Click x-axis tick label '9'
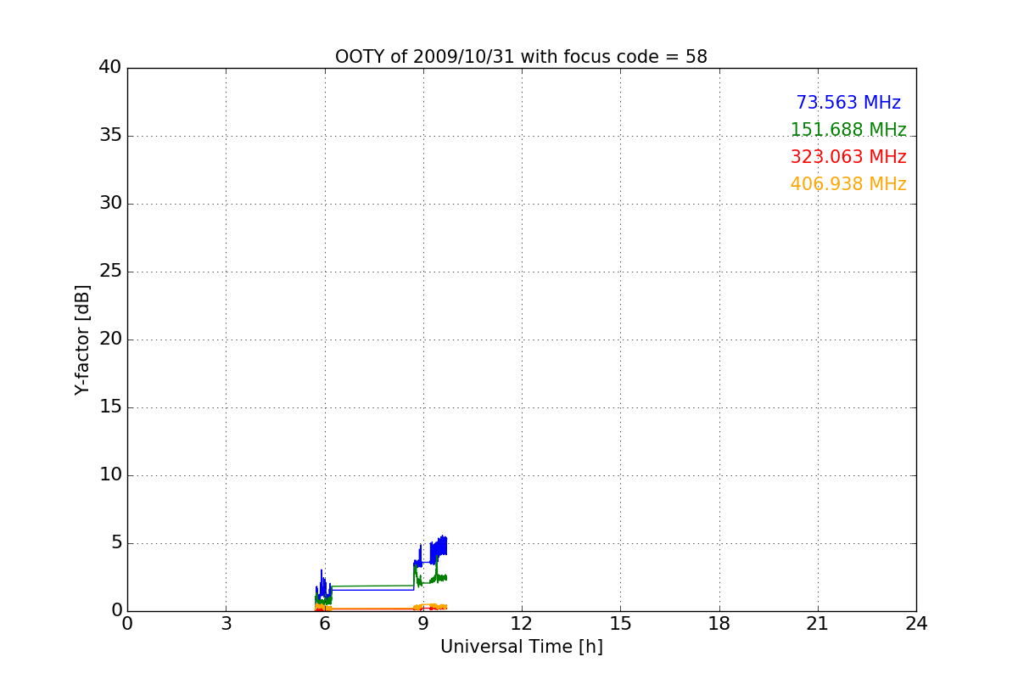Viewport: 1018px width, 679px height. [x=423, y=624]
